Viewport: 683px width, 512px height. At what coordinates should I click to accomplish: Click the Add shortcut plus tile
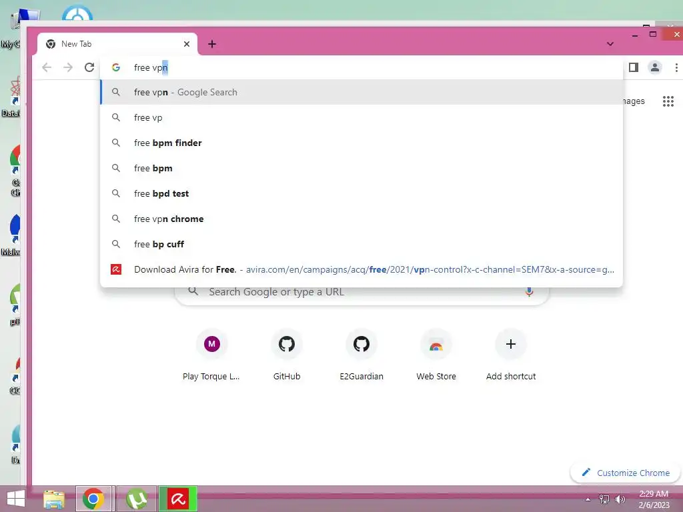tap(511, 356)
